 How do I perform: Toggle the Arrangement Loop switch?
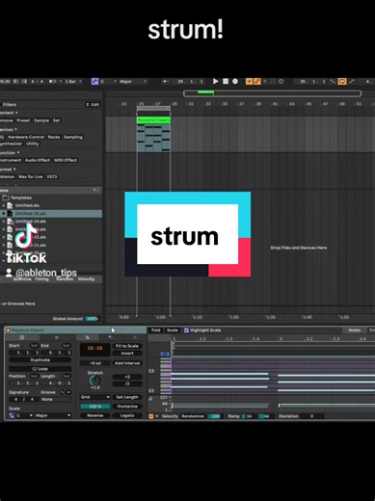(342, 82)
